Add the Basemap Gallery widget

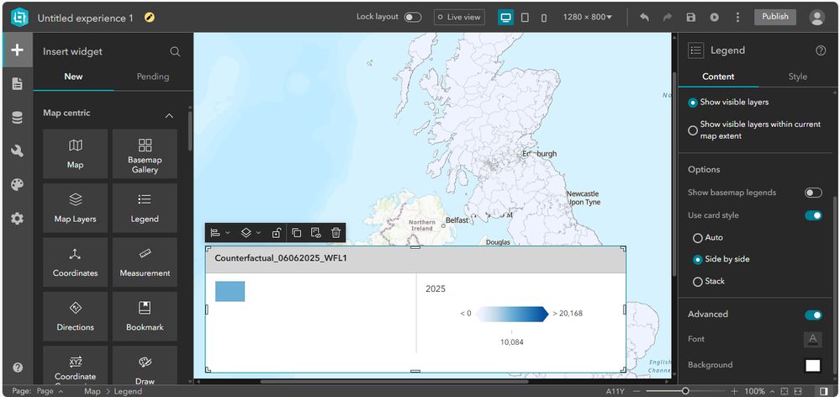coord(145,154)
